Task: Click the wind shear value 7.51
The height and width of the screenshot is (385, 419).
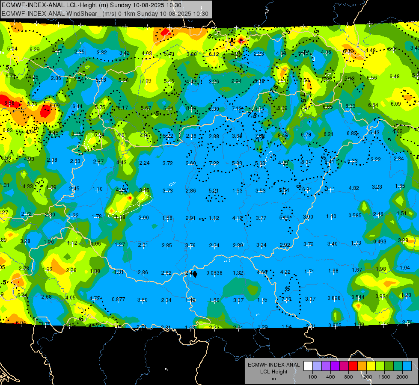Action: pos(282,81)
